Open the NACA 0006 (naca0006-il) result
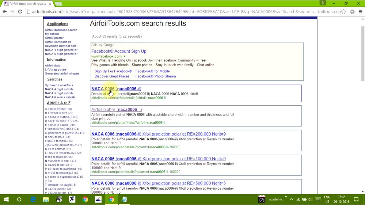The height and width of the screenshot is (205, 365). coord(116,89)
